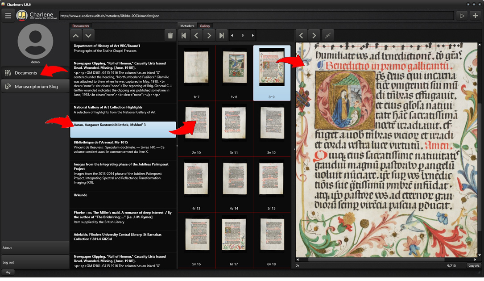
Task: Select thumbnail 6r 17
Action: click(234, 240)
